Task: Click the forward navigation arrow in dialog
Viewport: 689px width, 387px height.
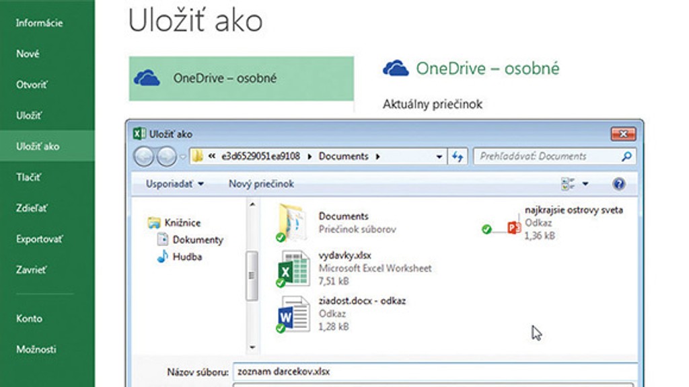Action: tap(166, 157)
